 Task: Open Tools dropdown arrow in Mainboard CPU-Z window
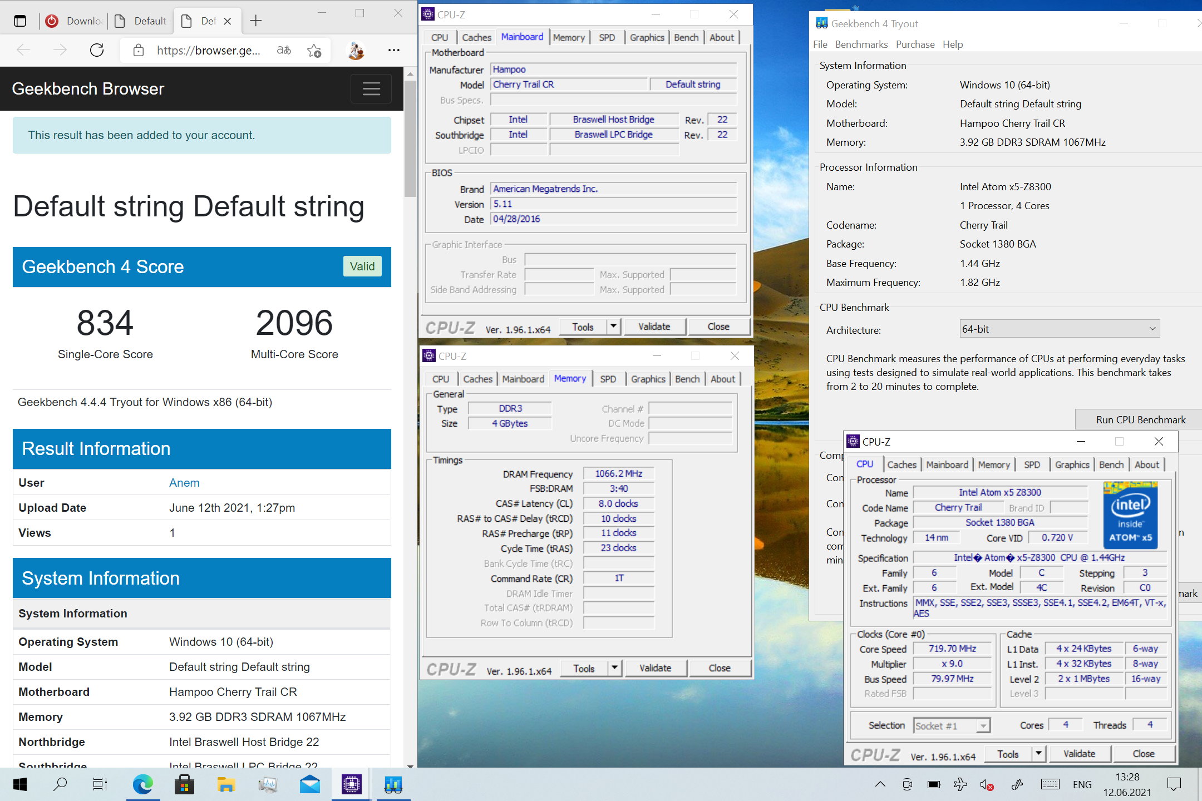point(614,327)
